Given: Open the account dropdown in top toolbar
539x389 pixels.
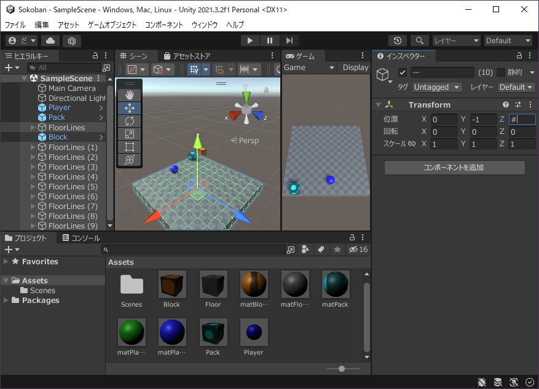Looking at the screenshot, I should [x=22, y=41].
